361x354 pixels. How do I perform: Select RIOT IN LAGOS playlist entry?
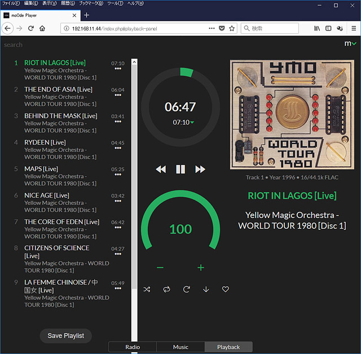[55, 63]
